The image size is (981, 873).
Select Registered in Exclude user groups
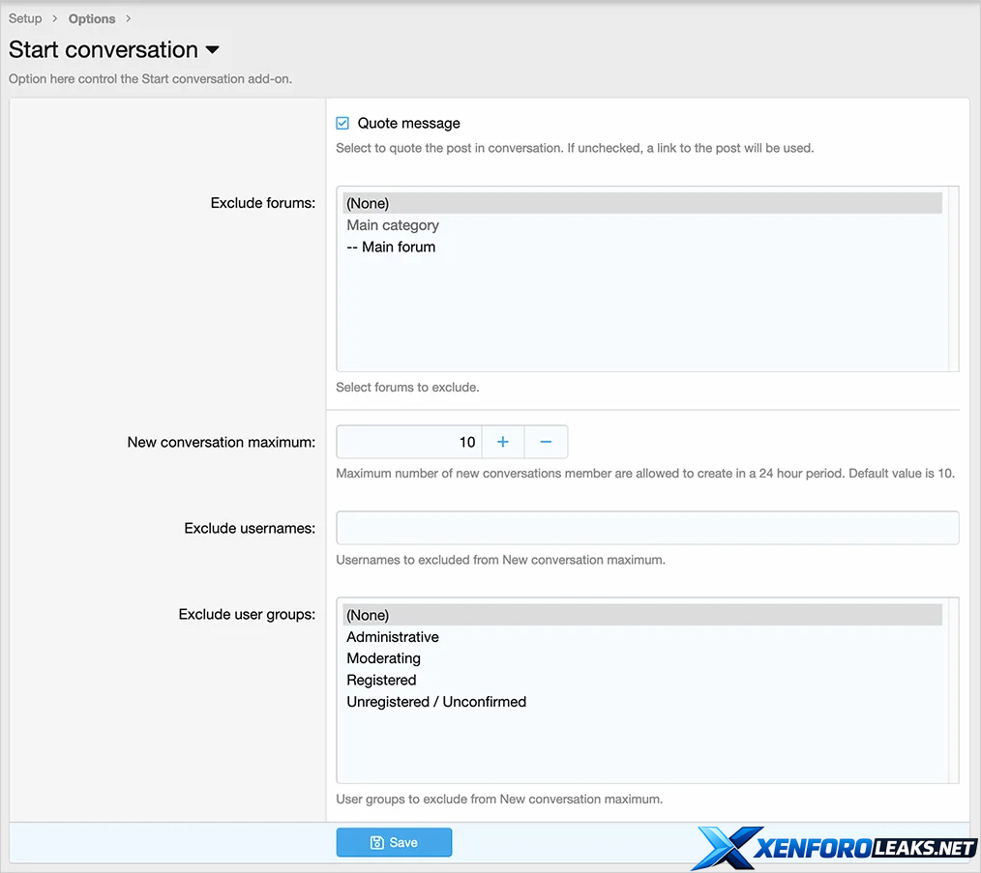(x=381, y=680)
